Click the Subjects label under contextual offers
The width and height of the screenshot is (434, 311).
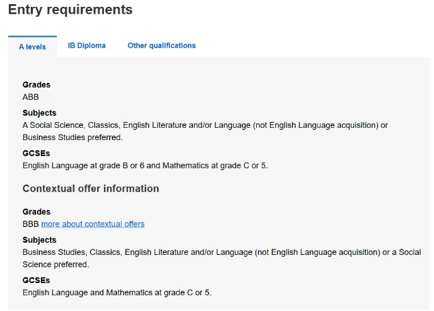40,240
